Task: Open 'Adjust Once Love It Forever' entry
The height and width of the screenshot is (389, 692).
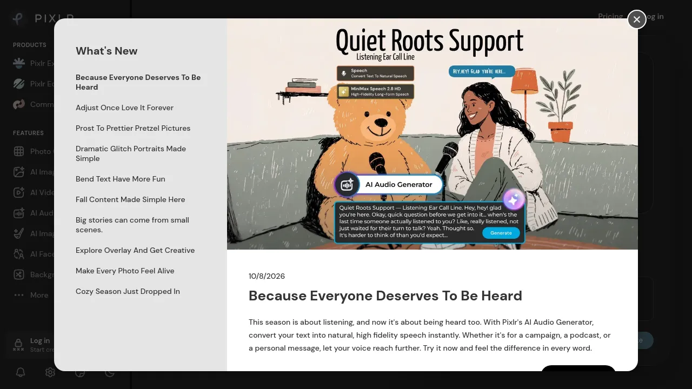Action: pyautogui.click(x=124, y=108)
